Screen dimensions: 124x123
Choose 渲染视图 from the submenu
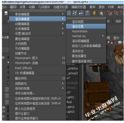(86, 22)
